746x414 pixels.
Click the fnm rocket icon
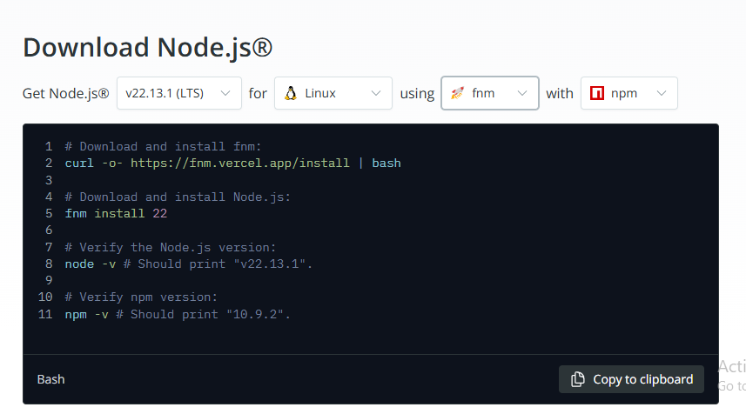tap(457, 93)
